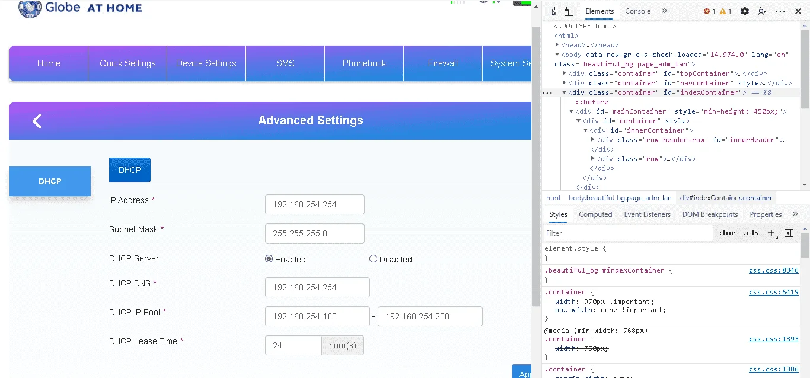Select the Disabled DHCP Server radio button
Image resolution: width=810 pixels, height=378 pixels.
click(373, 259)
